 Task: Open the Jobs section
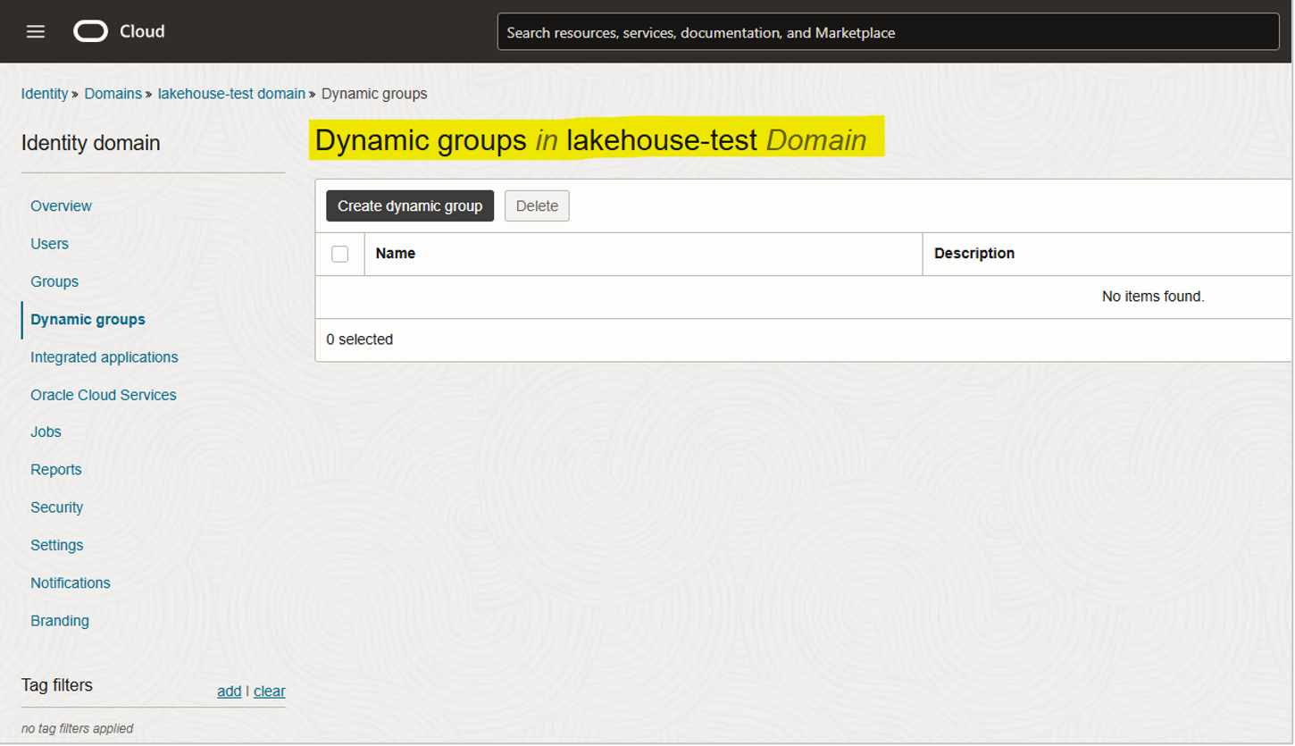(x=46, y=432)
